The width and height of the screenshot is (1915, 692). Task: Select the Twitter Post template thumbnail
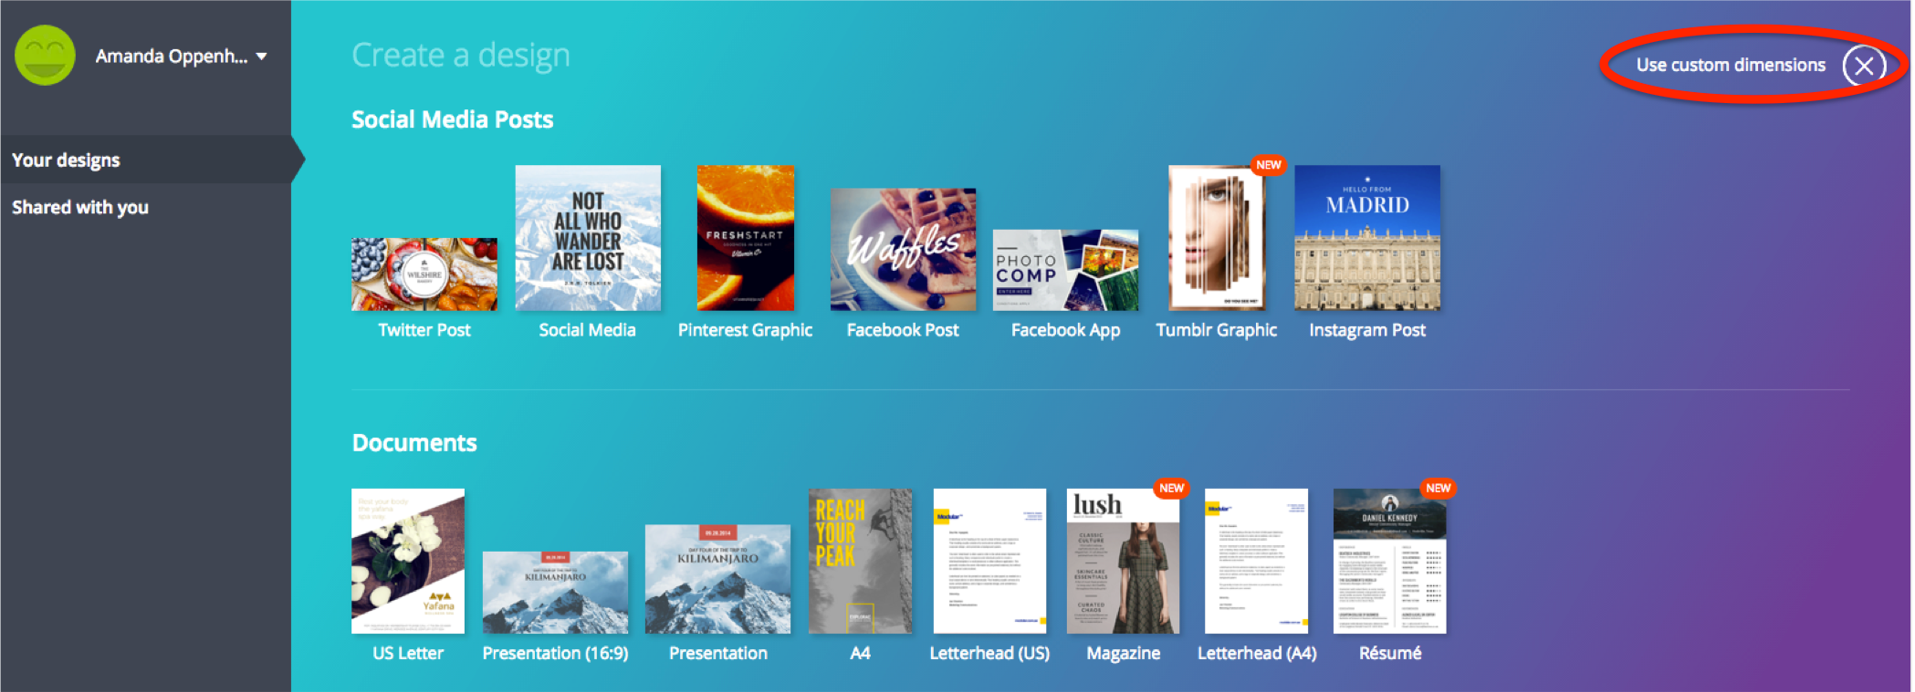click(424, 274)
